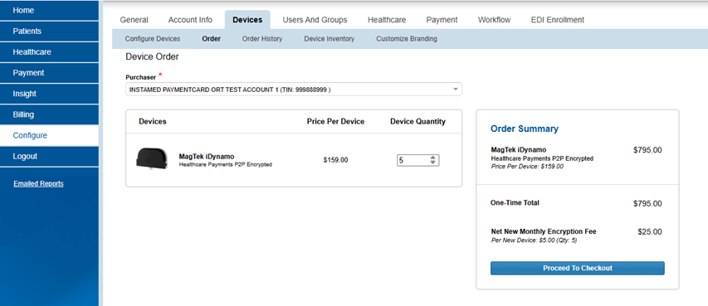Screen dimensions: 708x306
Task: Click the Per New Device $5.00 note
Action: pos(534,240)
